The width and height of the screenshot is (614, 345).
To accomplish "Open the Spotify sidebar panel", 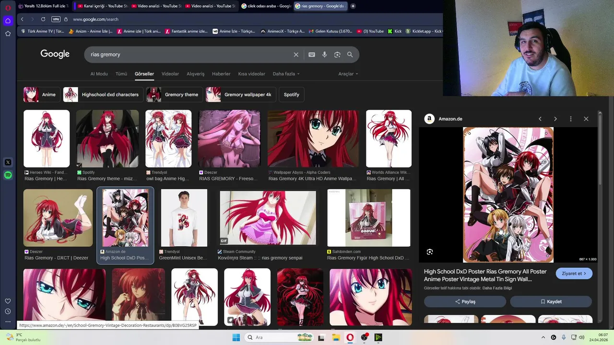I will pyautogui.click(x=8, y=175).
